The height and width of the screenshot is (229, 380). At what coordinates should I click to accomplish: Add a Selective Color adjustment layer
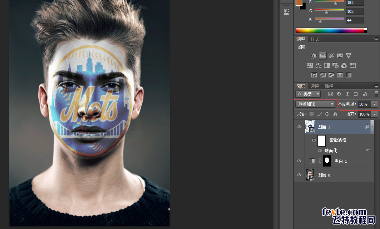[340, 75]
